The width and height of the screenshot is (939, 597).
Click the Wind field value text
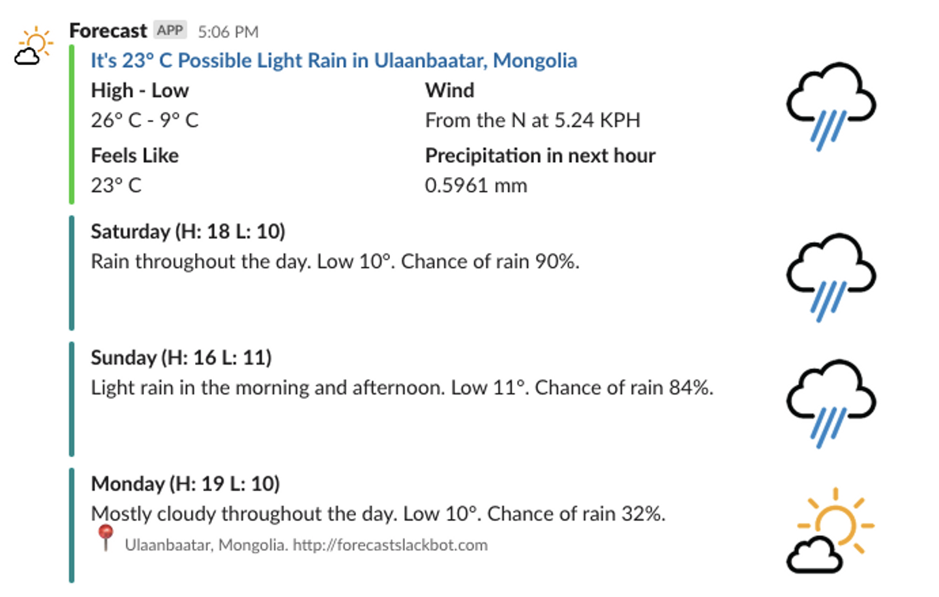pyautogui.click(x=532, y=120)
